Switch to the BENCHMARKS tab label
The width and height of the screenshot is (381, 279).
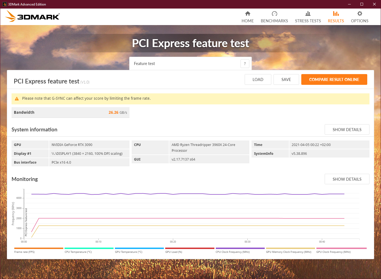pyautogui.click(x=274, y=21)
